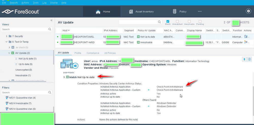This screenshot has width=254, height=125.
Task: Click the Windows device image
Action: 69,64
